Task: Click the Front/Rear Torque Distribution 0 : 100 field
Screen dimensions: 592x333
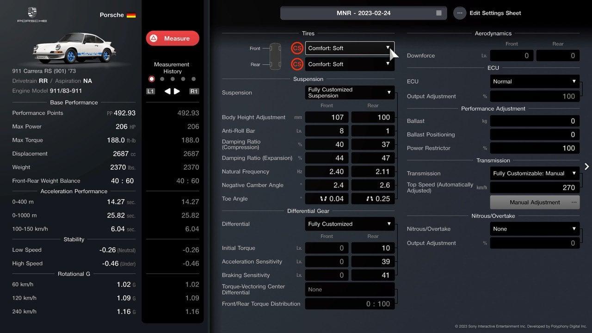Action: [350, 304]
